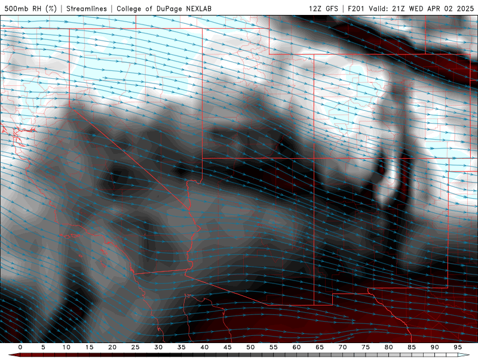Select the '95' RH legend value
This screenshot has height=358, width=478.
(458, 347)
